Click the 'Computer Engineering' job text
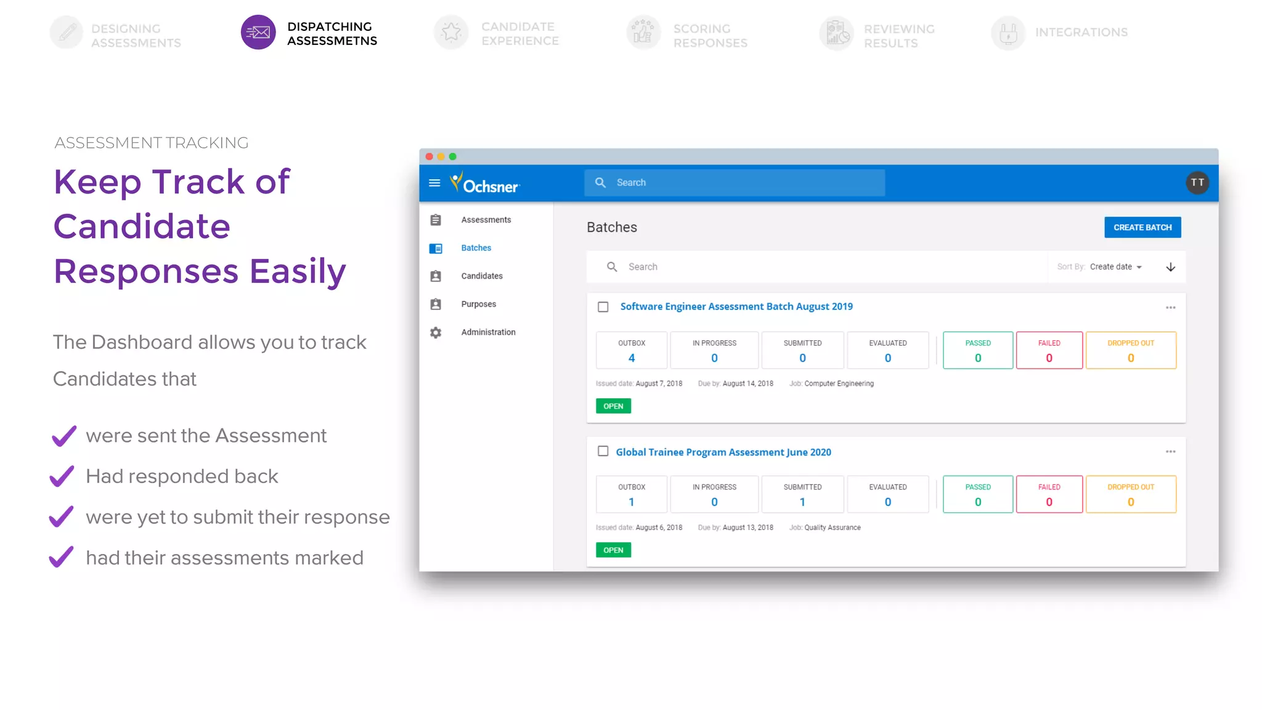This screenshot has width=1262, height=710. click(x=839, y=383)
